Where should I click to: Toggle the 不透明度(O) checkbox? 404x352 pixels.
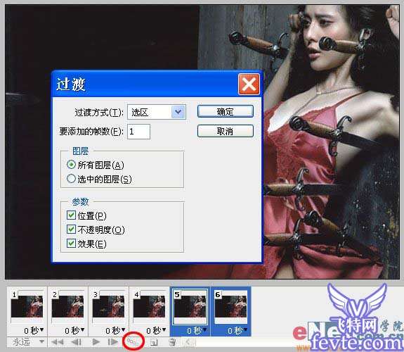(71, 229)
